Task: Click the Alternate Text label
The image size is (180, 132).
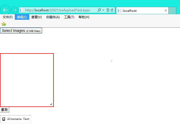Action: (18, 119)
